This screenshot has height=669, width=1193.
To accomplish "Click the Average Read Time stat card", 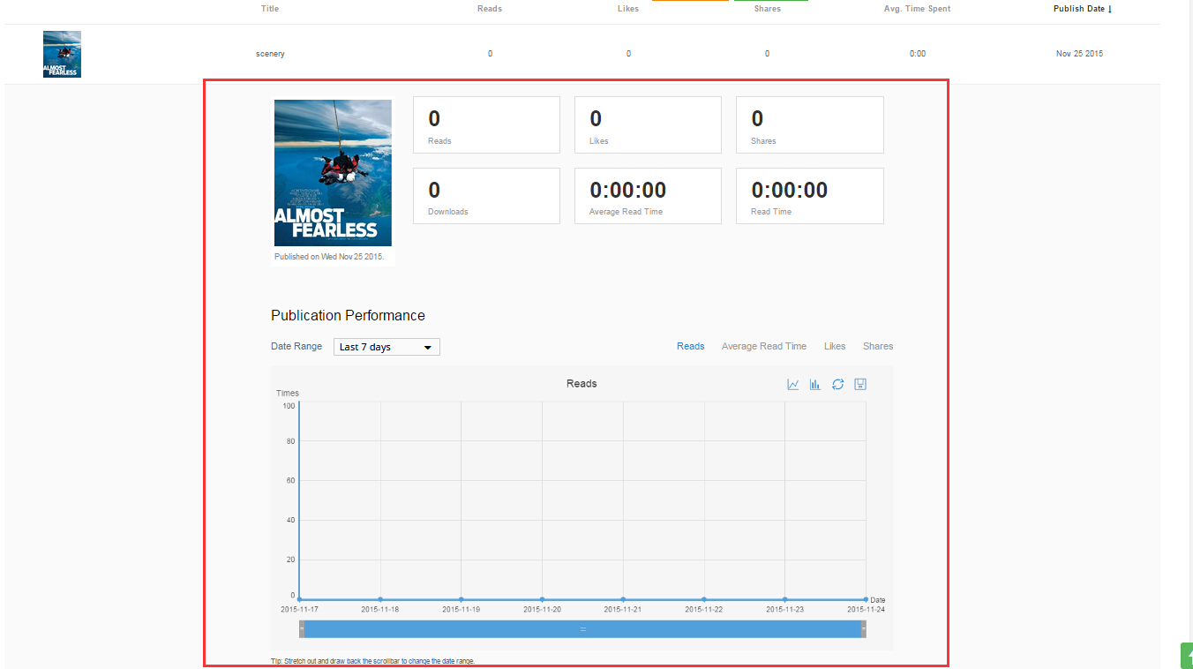I will pyautogui.click(x=648, y=196).
